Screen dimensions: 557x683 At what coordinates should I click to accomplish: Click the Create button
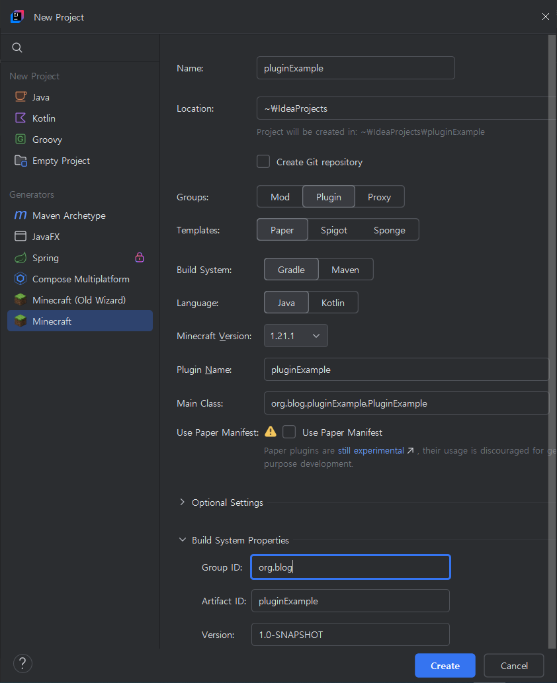[445, 666]
